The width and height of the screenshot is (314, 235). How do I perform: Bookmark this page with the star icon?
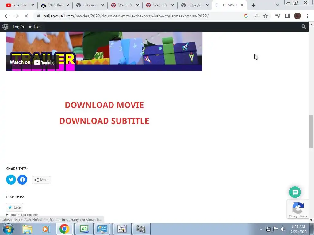[x=266, y=16]
